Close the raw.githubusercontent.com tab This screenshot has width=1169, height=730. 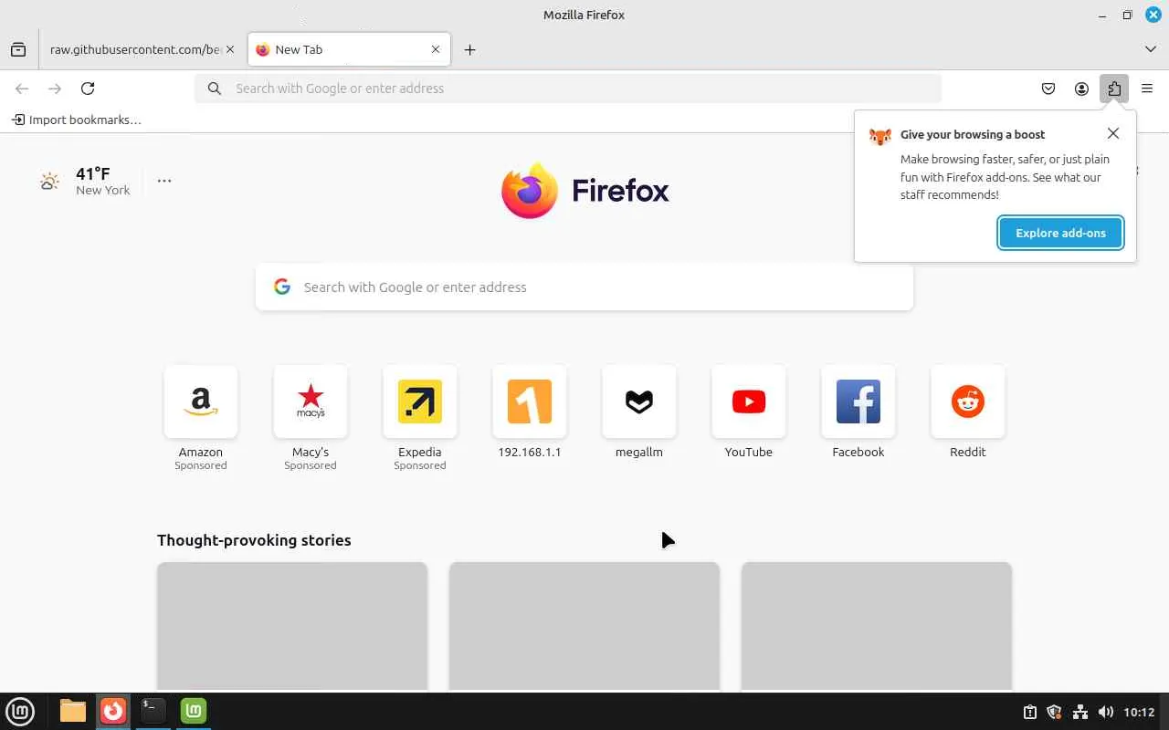point(229,49)
